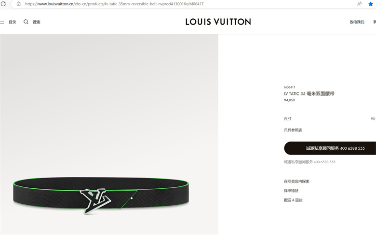Open the hamburger menu icon

(x=2, y=22)
